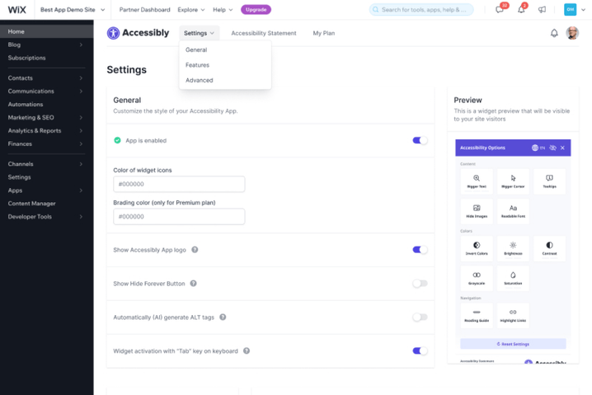592x395 pixels.
Task: Turn on Show Hide Forever Button toggle
Action: coord(420,284)
